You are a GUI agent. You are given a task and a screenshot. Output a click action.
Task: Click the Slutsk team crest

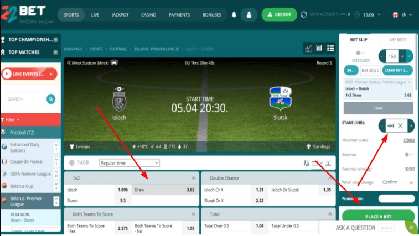point(280,98)
